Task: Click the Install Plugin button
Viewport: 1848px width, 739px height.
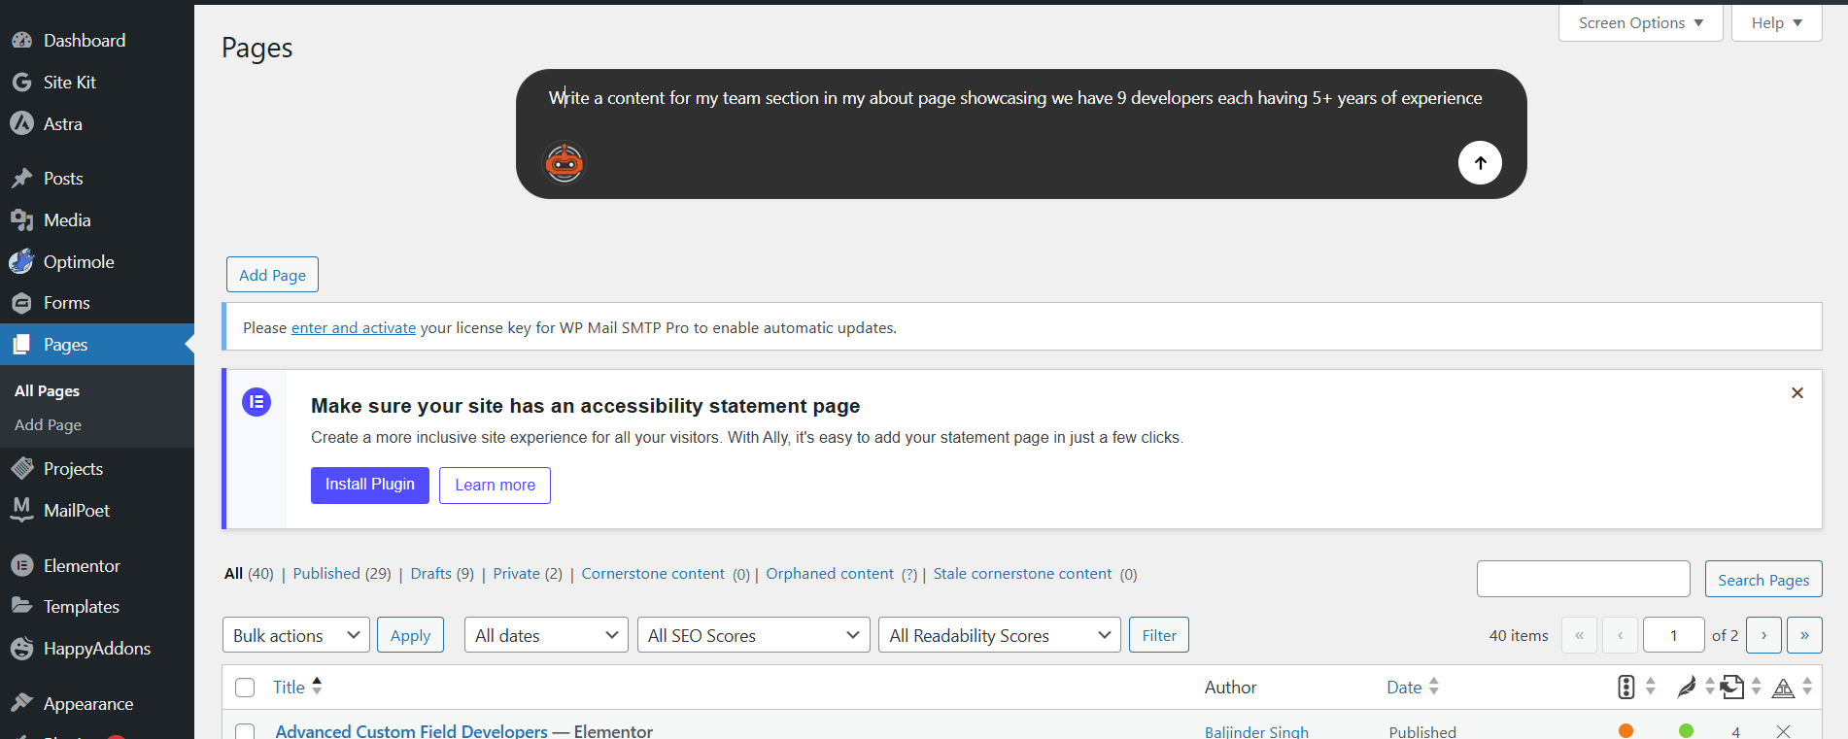Action: click(370, 486)
